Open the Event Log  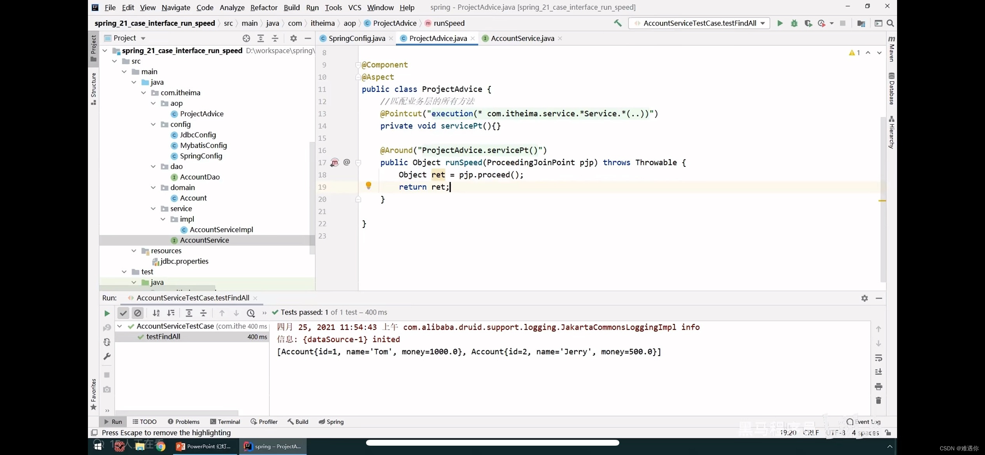coord(864,422)
